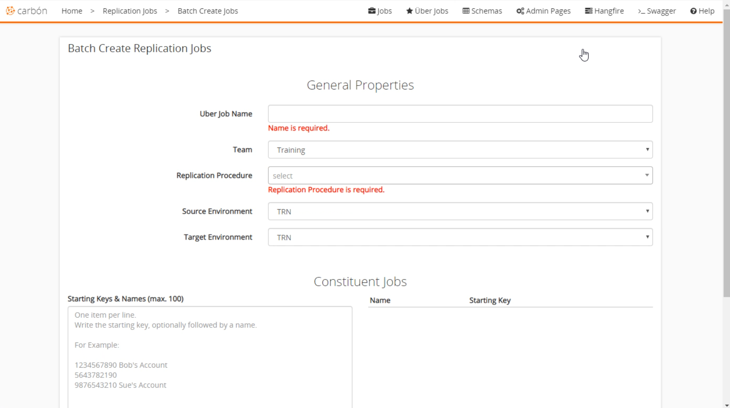The width and height of the screenshot is (730, 408).
Task: Click the Swagger terminal prompt icon
Action: click(641, 11)
